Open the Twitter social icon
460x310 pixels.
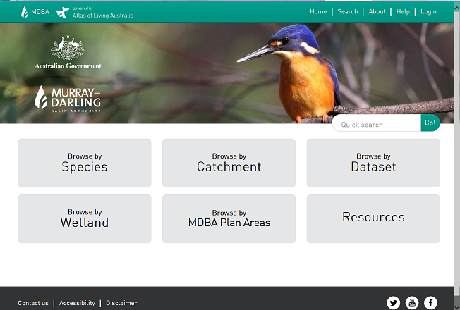coord(394,303)
